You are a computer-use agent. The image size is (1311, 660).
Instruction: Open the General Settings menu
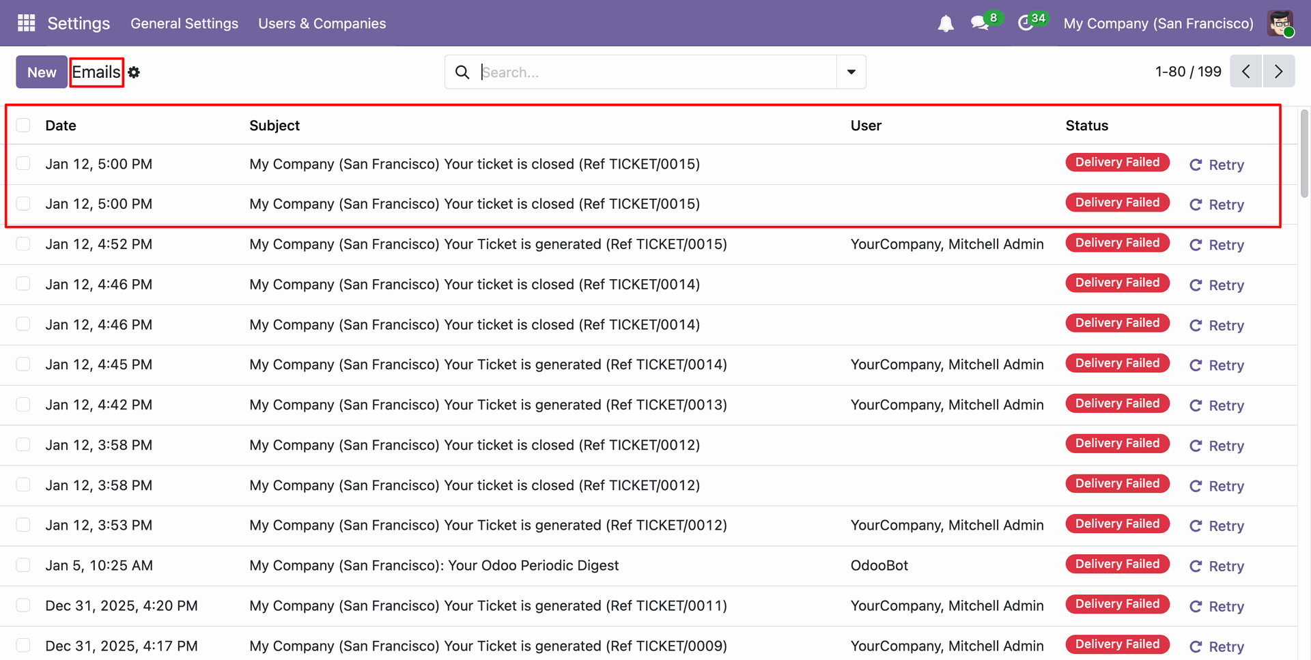[x=184, y=23]
